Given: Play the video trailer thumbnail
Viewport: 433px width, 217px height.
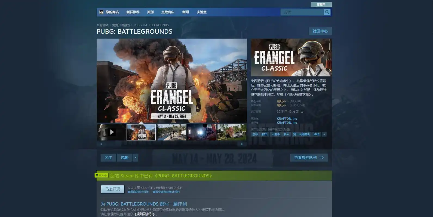Looking at the screenshot, I should 112,132.
